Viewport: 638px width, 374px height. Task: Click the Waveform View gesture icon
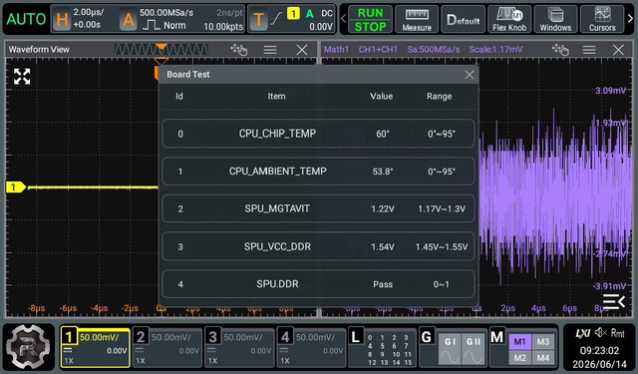coord(239,50)
